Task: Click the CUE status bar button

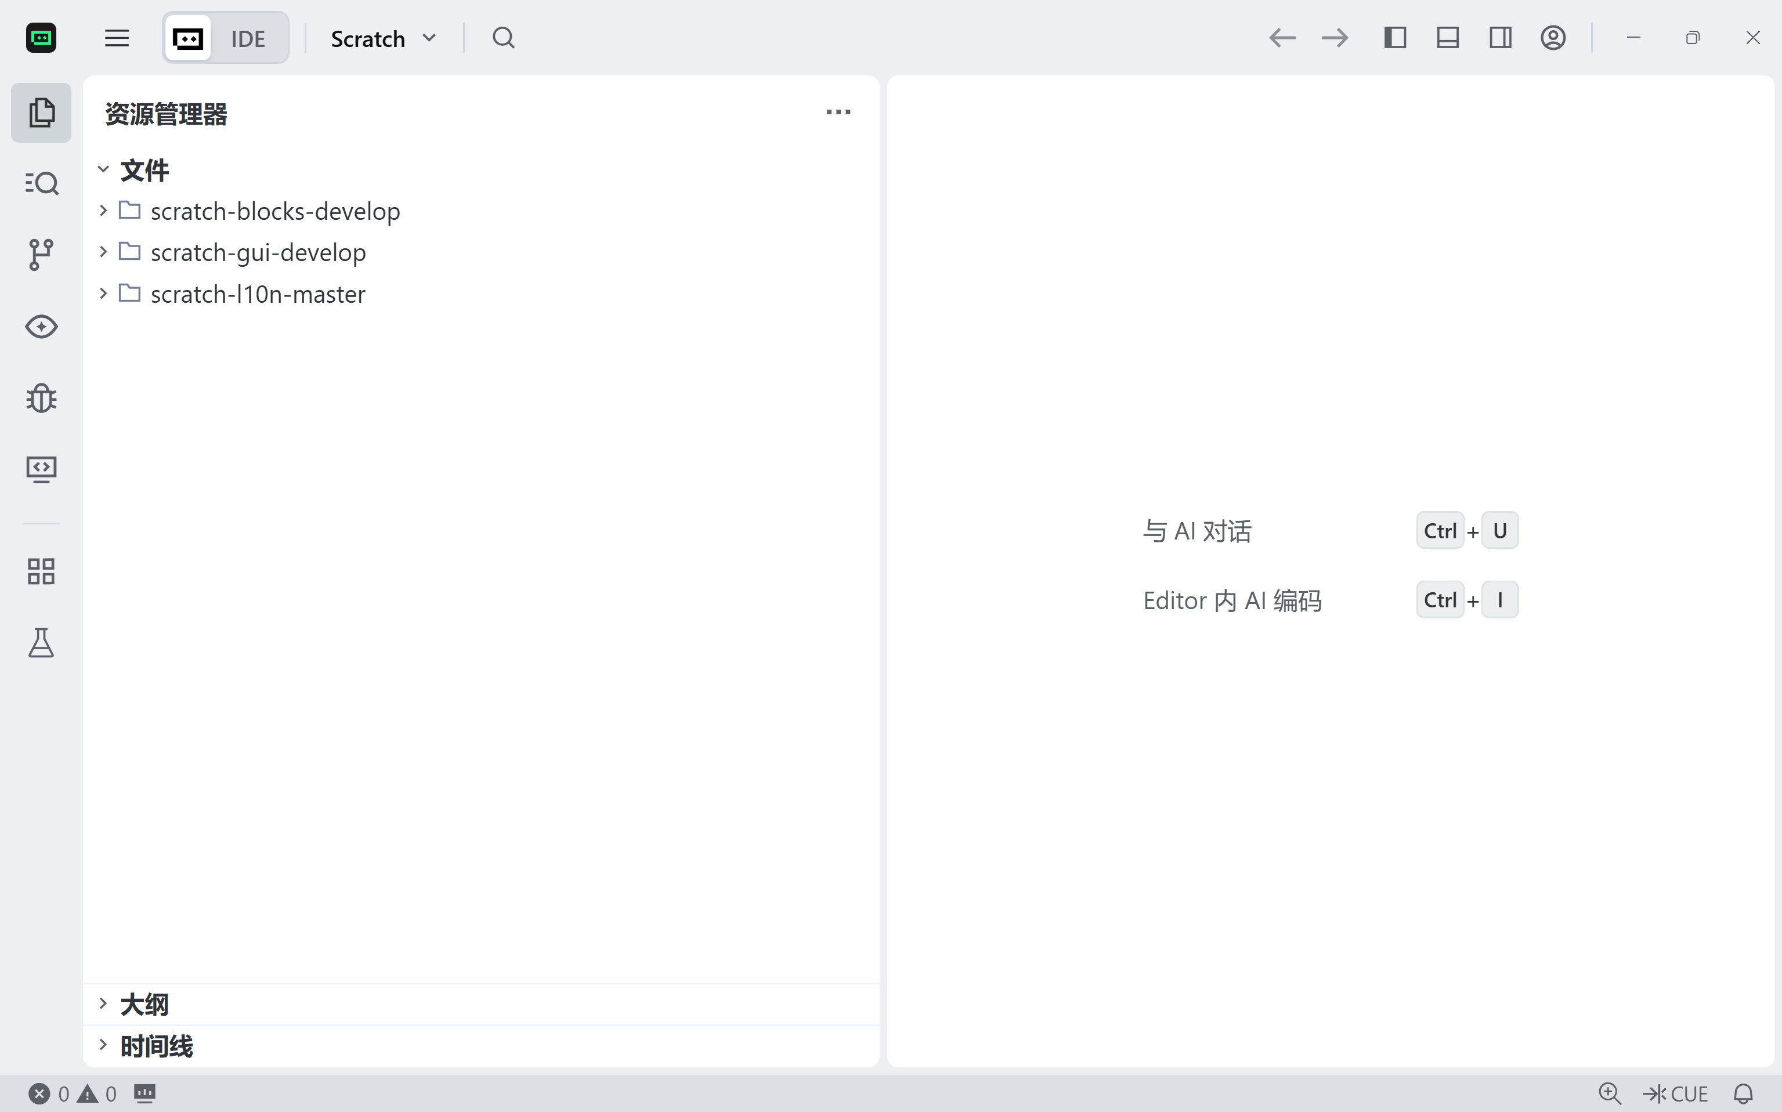Action: [x=1675, y=1093]
